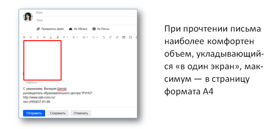Send the email with Отправить

(34, 113)
